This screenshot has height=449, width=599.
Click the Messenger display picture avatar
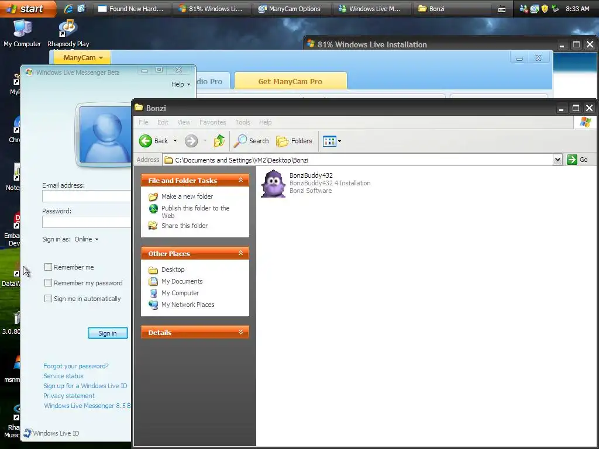click(x=105, y=134)
